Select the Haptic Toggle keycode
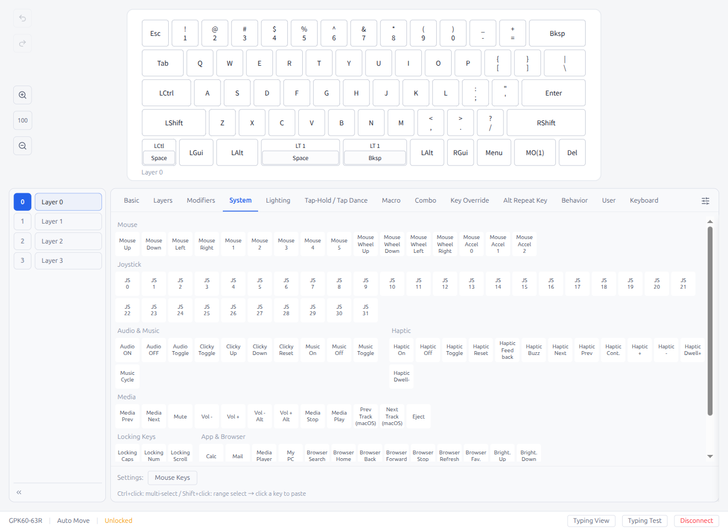 tap(454, 349)
